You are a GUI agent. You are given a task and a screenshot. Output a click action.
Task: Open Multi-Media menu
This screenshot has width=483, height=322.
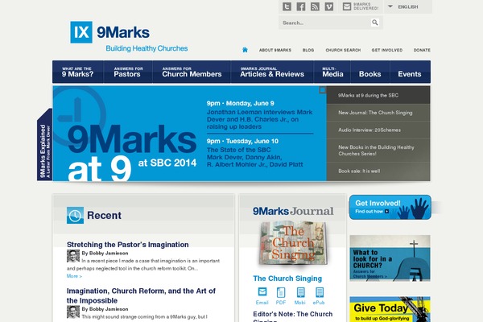click(332, 72)
